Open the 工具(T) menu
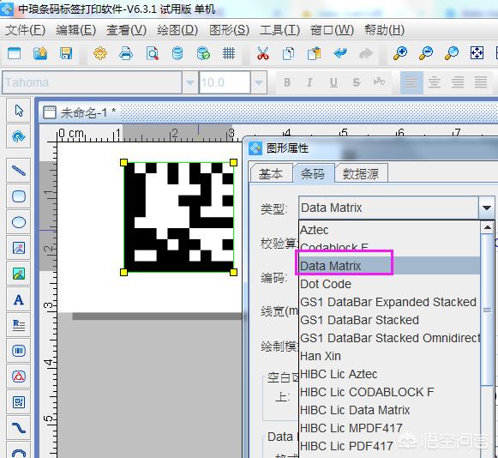Image resolution: width=498 pixels, height=458 pixels. click(279, 30)
